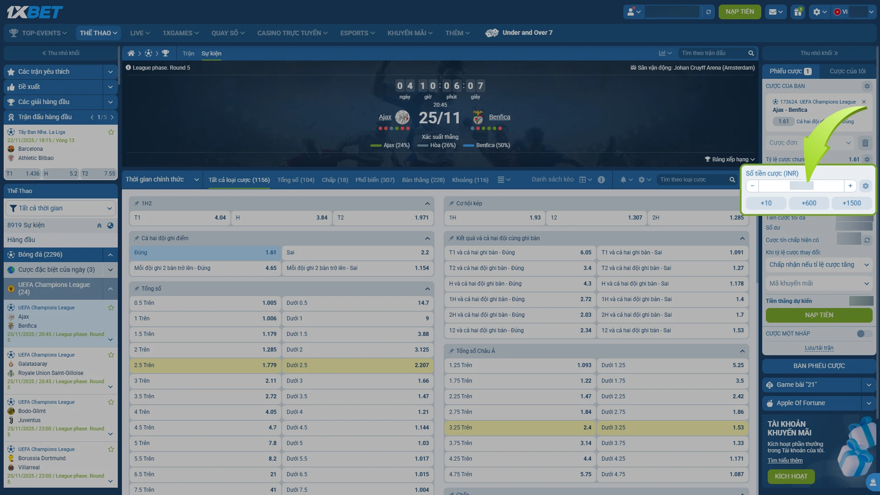The image size is (880, 495).
Task: Open the gift bonus icon
Action: click(798, 12)
